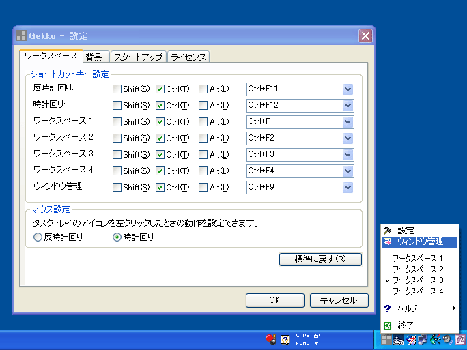Click the hammer icon beside 設定 in menu
Screen dimensions: 467x350
coord(388,231)
